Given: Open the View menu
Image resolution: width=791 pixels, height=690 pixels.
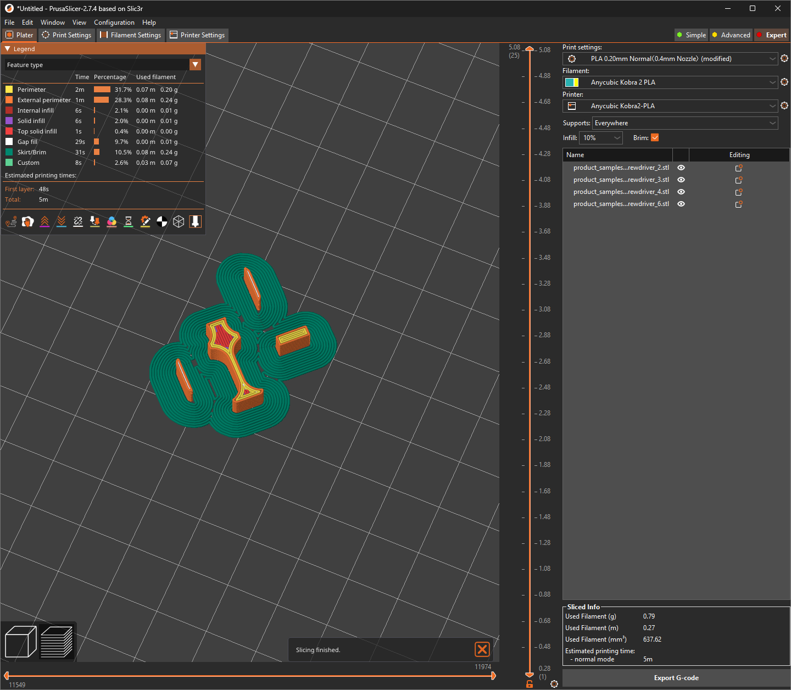Looking at the screenshot, I should [79, 23].
